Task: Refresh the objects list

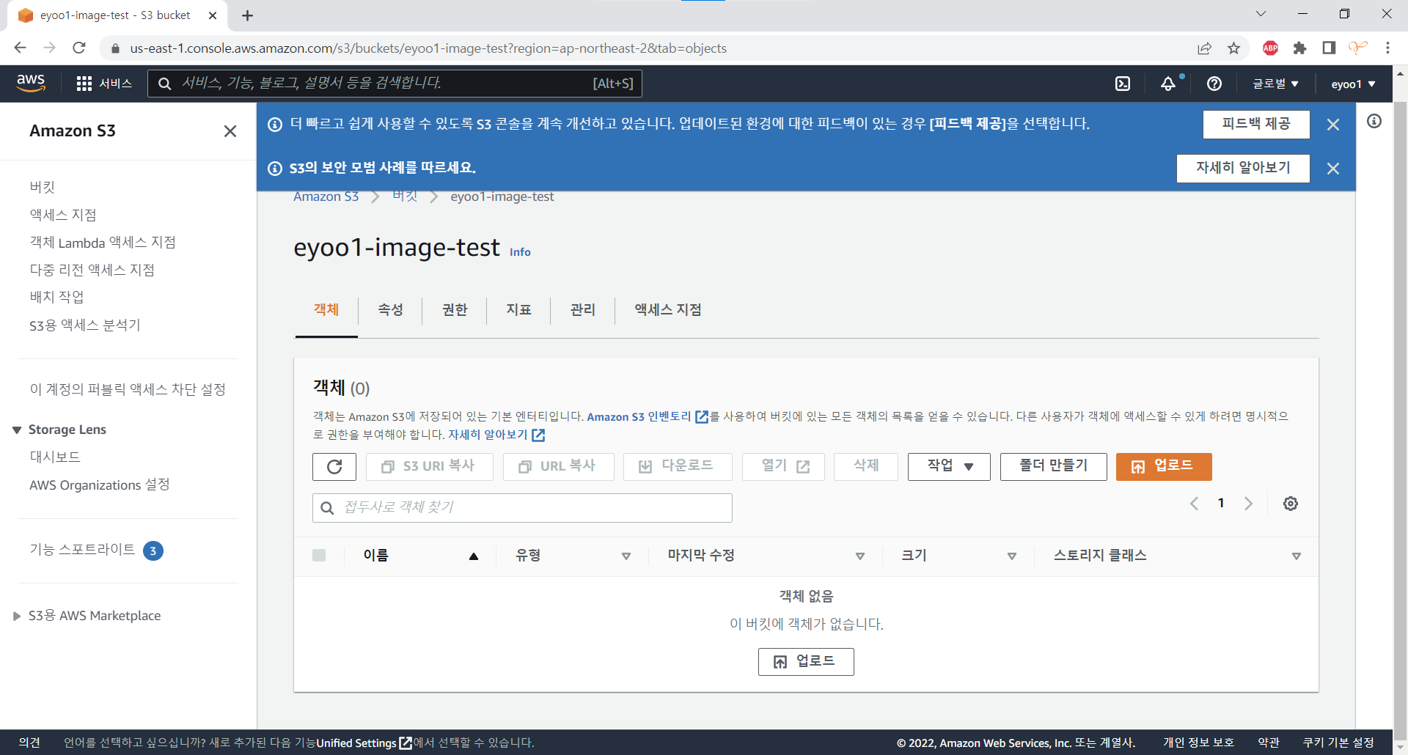Action: 334,467
